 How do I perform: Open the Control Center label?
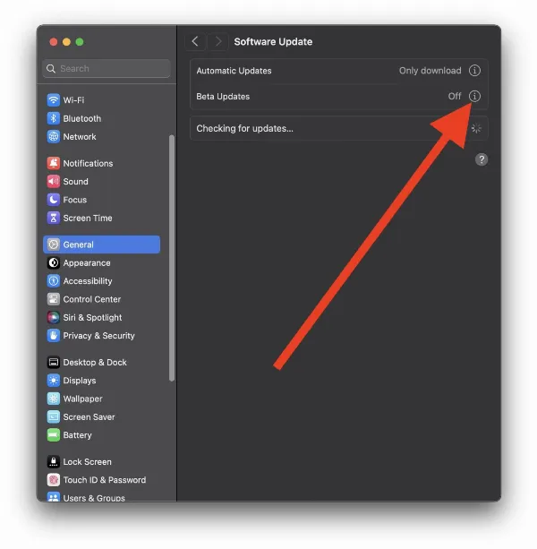(91, 299)
